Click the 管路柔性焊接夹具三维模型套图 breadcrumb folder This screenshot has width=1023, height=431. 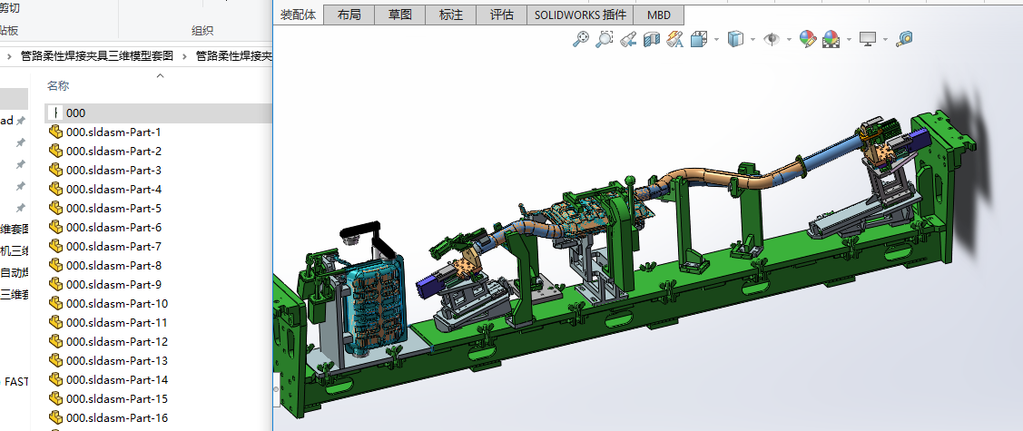97,56
